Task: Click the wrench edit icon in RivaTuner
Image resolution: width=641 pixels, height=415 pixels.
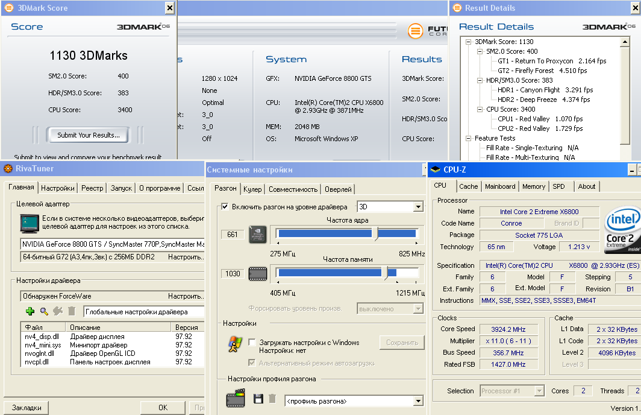Action: (58, 311)
